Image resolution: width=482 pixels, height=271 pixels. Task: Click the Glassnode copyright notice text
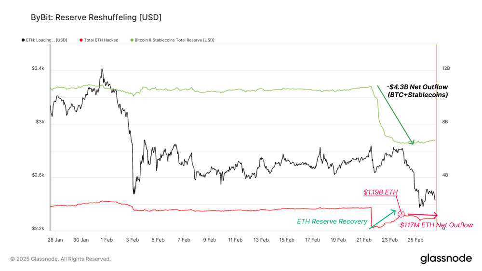[61, 259]
